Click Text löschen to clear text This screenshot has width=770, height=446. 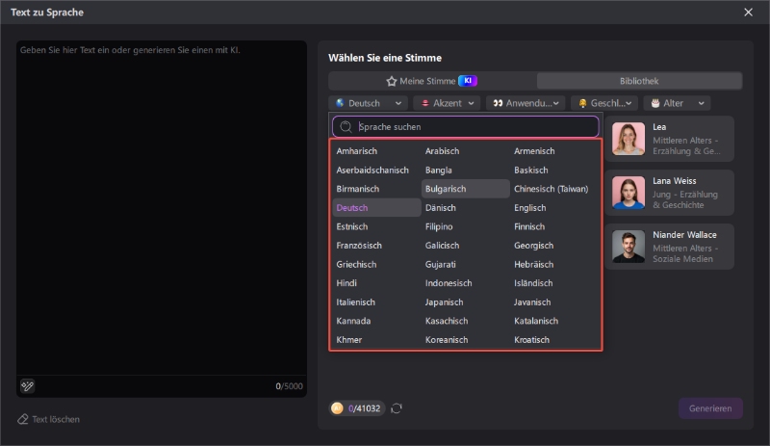[56, 420]
